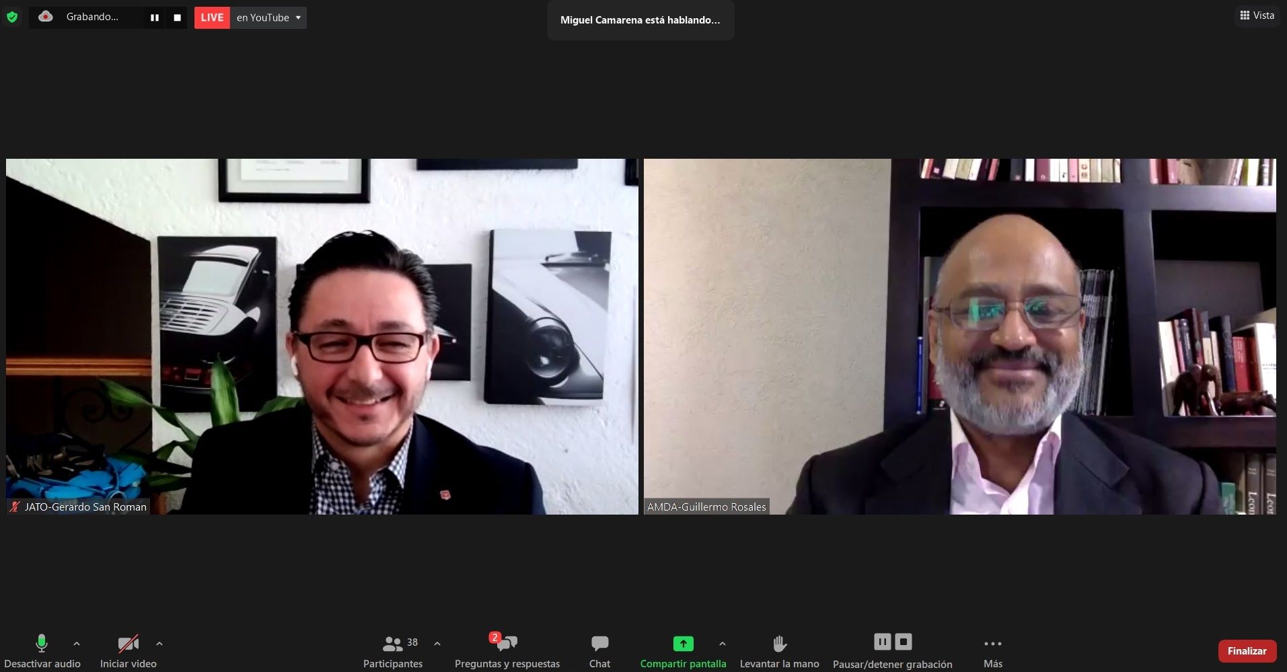Pause the recording from the top bar
Viewport: 1287px width, 672px height.
click(155, 17)
